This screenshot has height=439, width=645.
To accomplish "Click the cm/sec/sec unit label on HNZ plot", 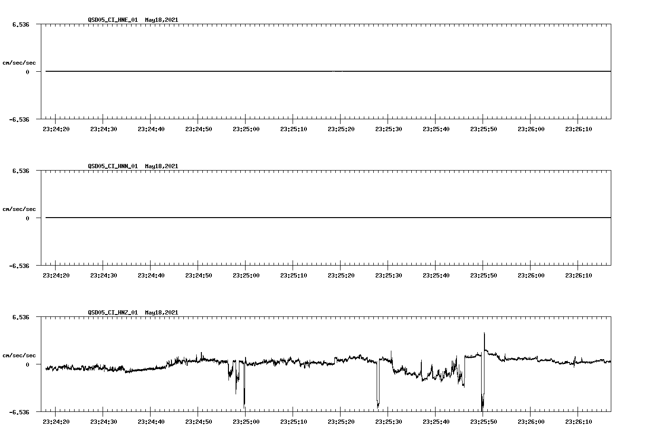I will click(19, 355).
